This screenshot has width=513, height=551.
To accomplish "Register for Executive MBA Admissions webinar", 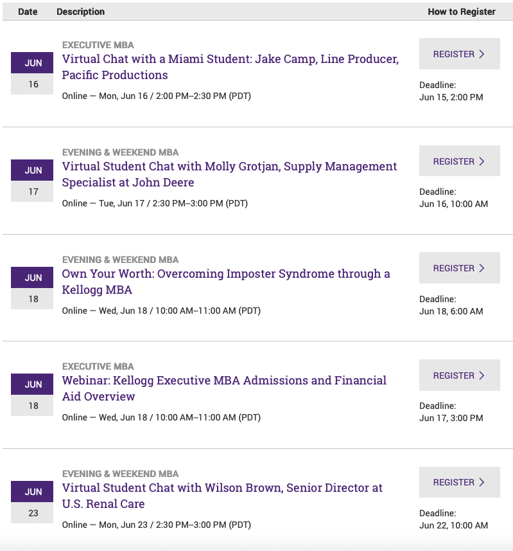I will coord(459,375).
